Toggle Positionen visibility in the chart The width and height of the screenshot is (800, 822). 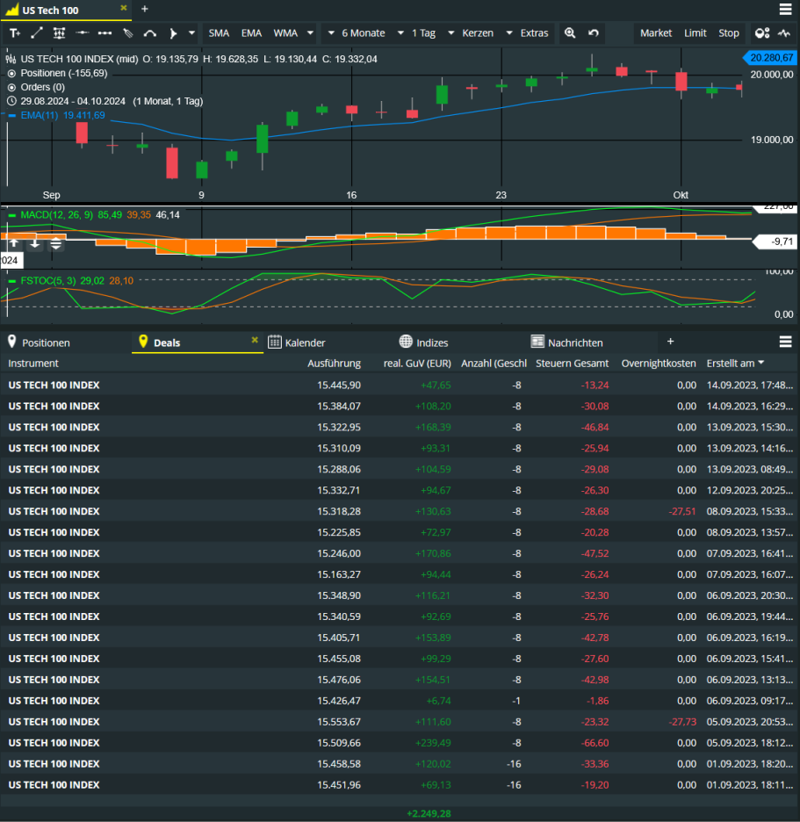(x=11, y=74)
